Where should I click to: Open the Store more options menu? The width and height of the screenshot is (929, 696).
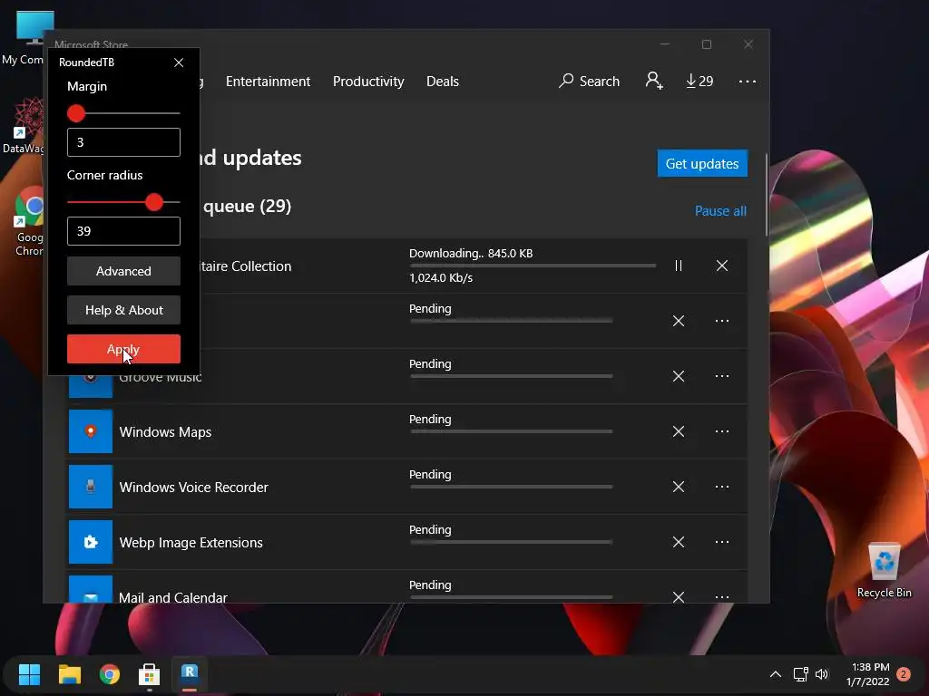coord(748,81)
